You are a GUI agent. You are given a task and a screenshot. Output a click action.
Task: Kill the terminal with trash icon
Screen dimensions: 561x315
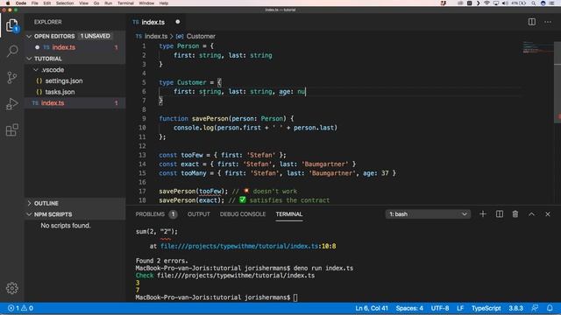pos(515,213)
